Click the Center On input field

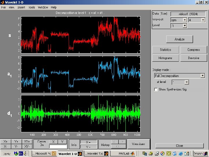pos(58,147)
